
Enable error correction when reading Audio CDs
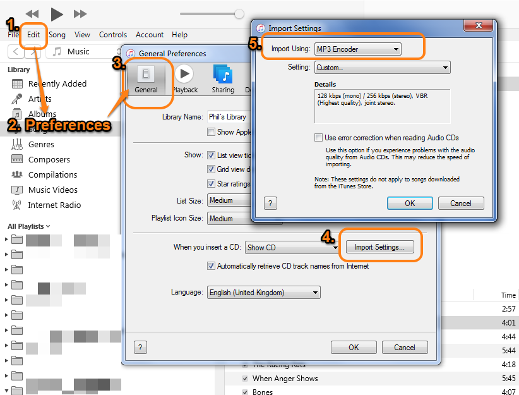click(319, 137)
